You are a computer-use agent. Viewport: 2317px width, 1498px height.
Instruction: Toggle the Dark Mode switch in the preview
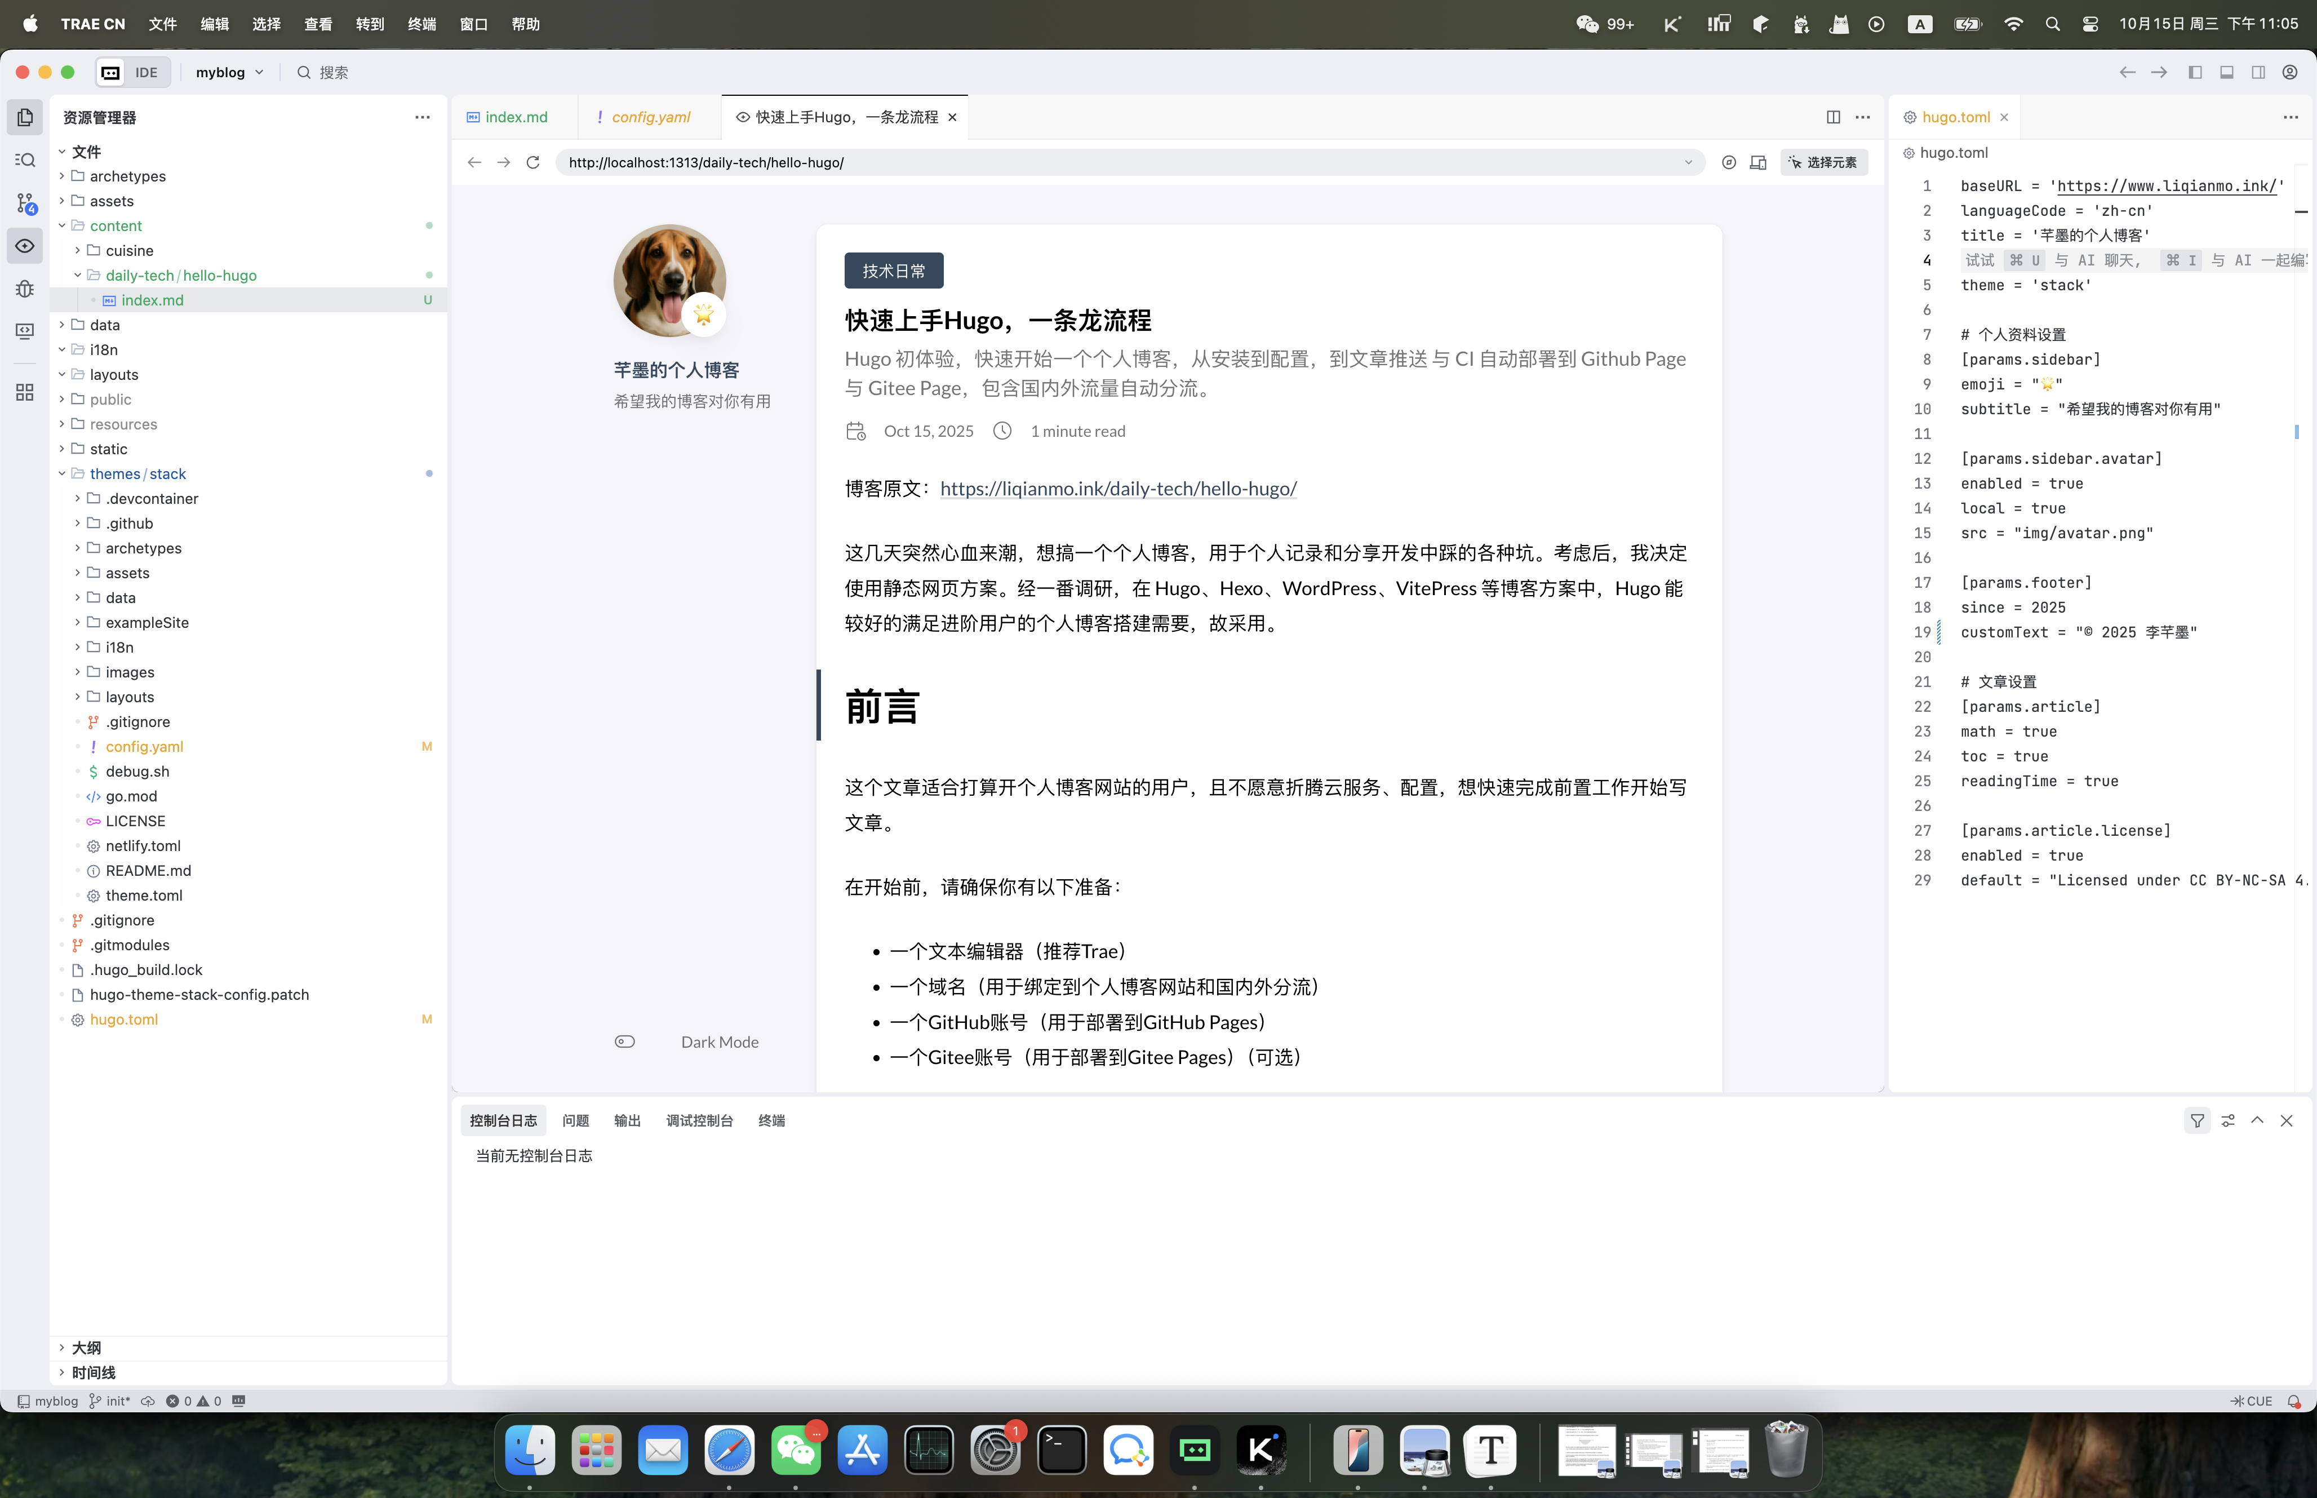click(624, 1042)
